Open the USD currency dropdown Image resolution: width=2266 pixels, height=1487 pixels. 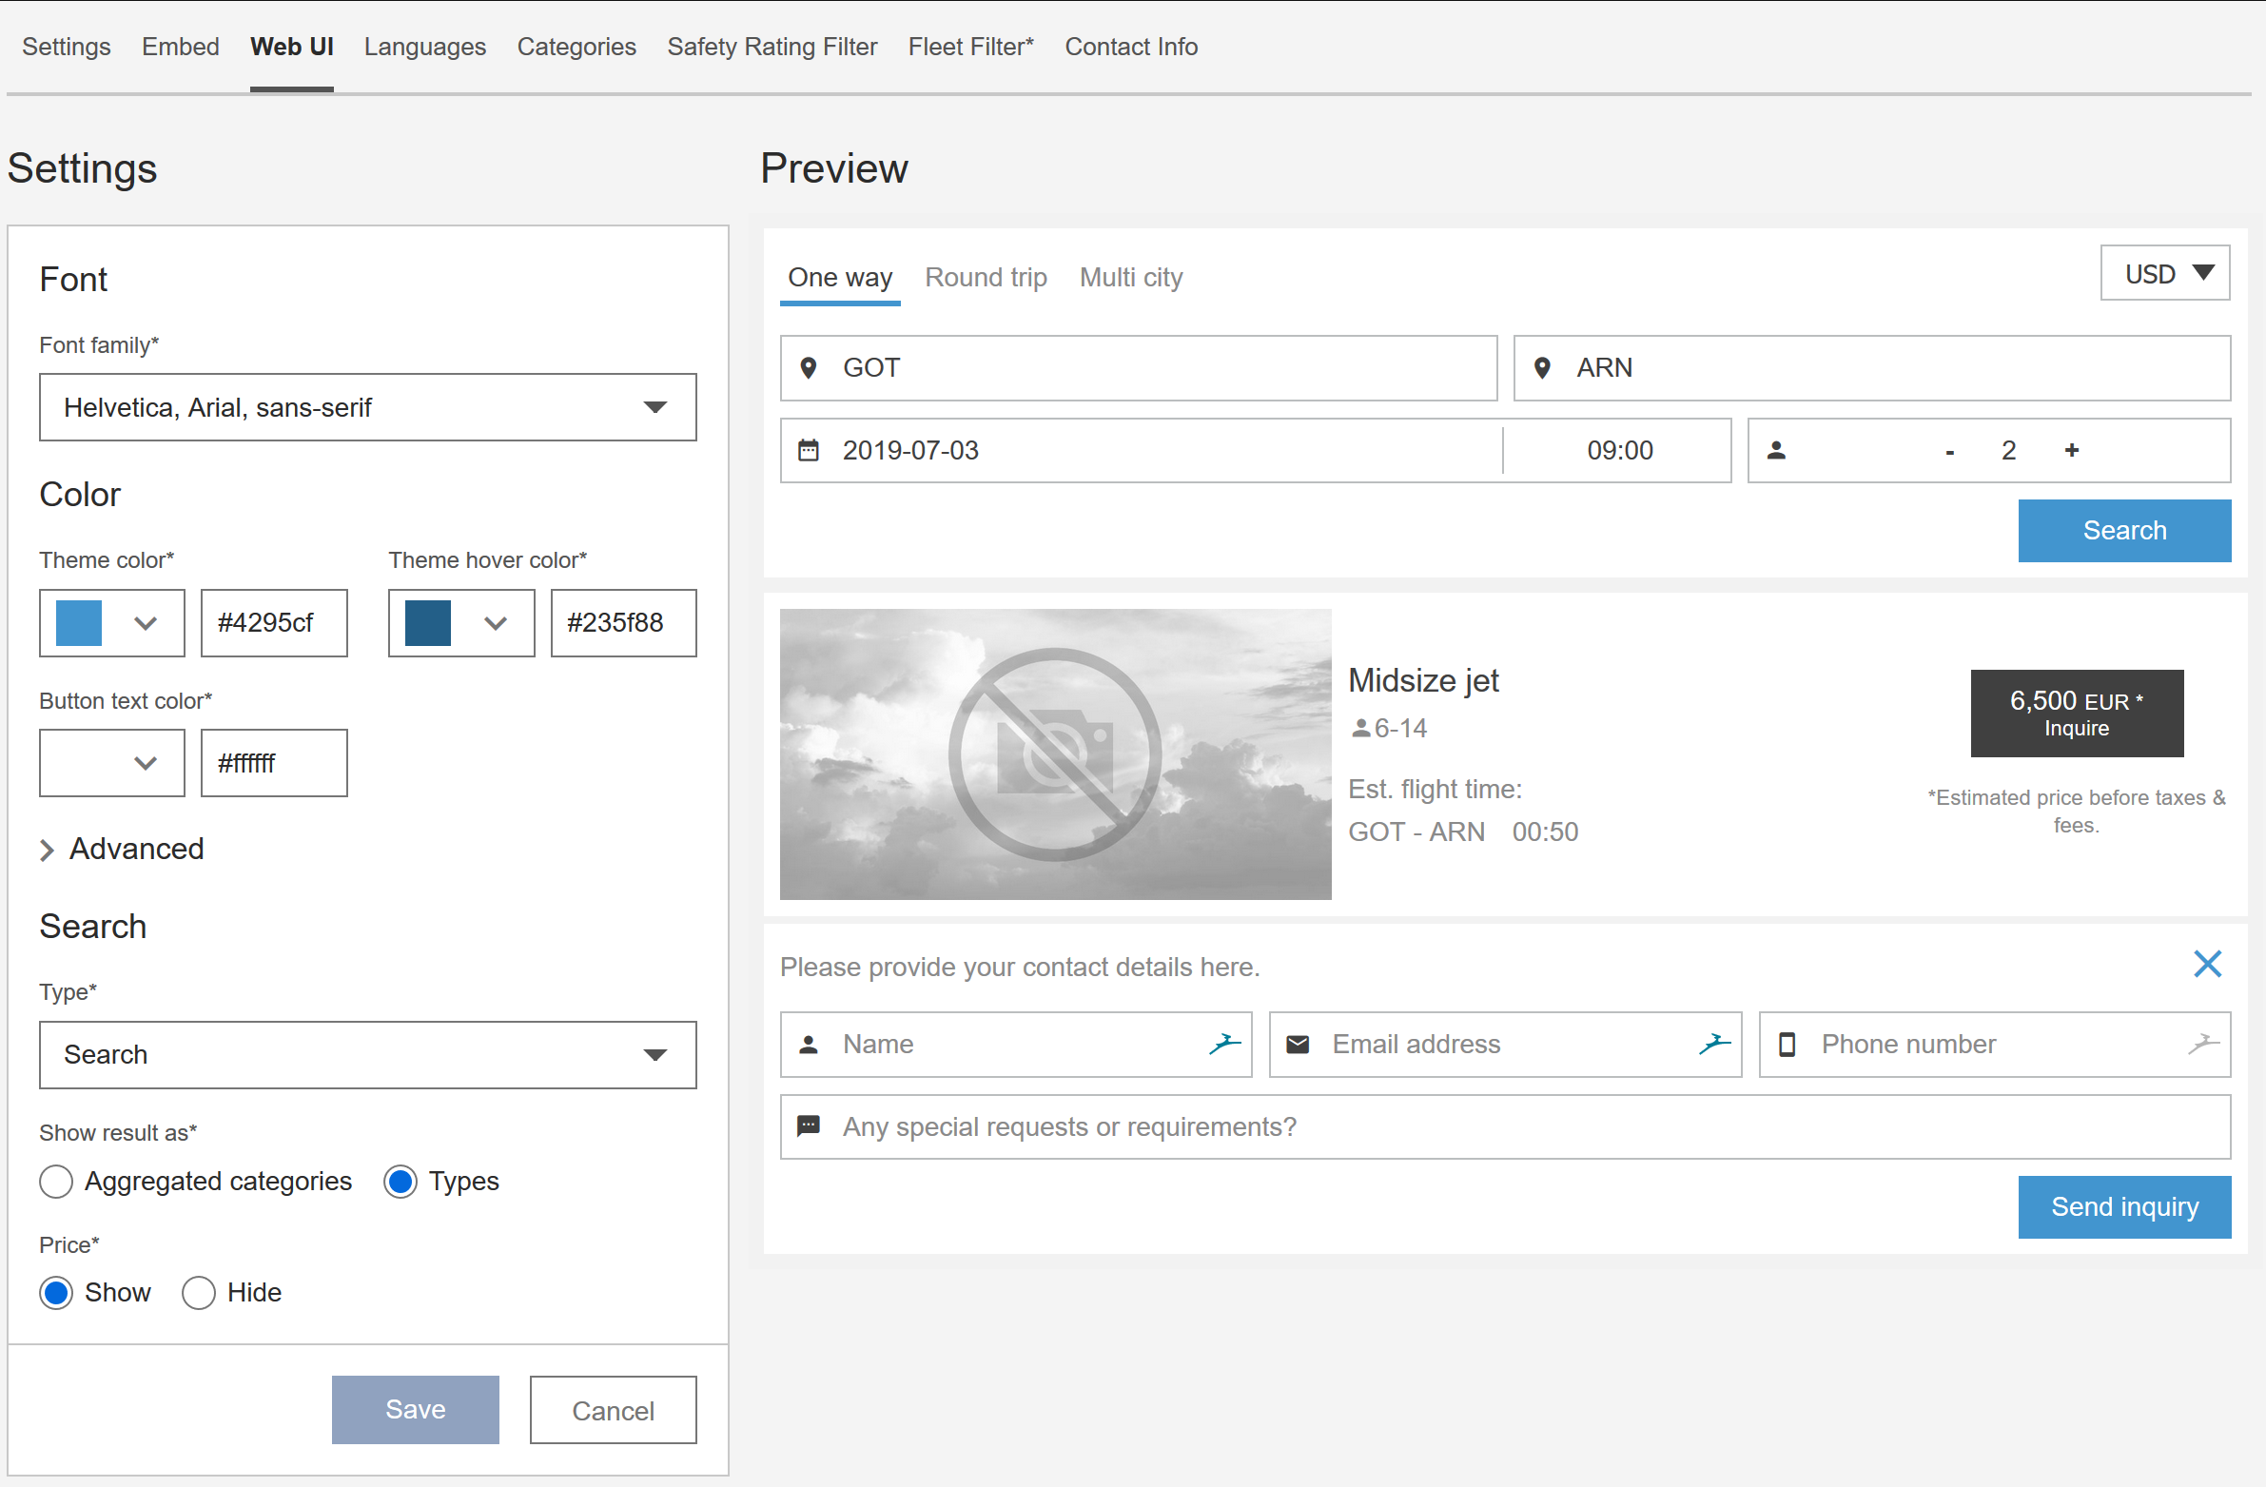click(2165, 274)
